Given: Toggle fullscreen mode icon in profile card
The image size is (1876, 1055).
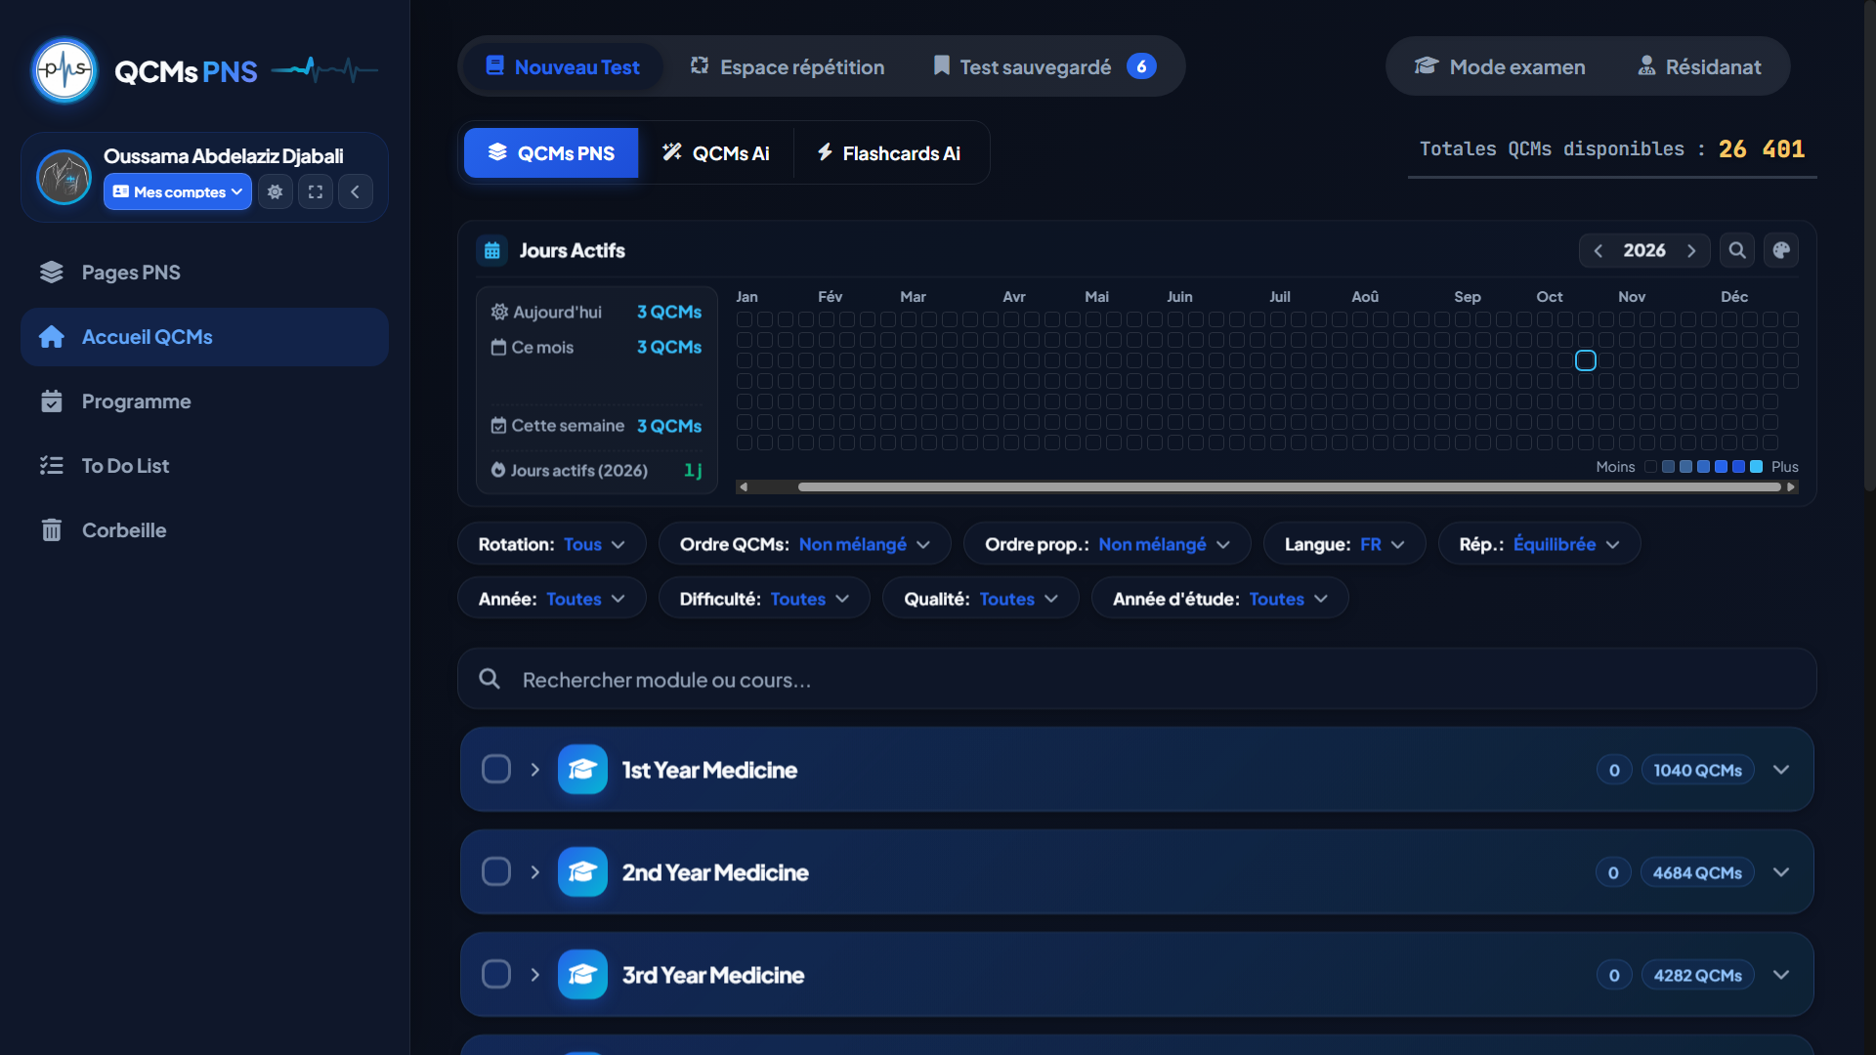Looking at the screenshot, I should 316,191.
